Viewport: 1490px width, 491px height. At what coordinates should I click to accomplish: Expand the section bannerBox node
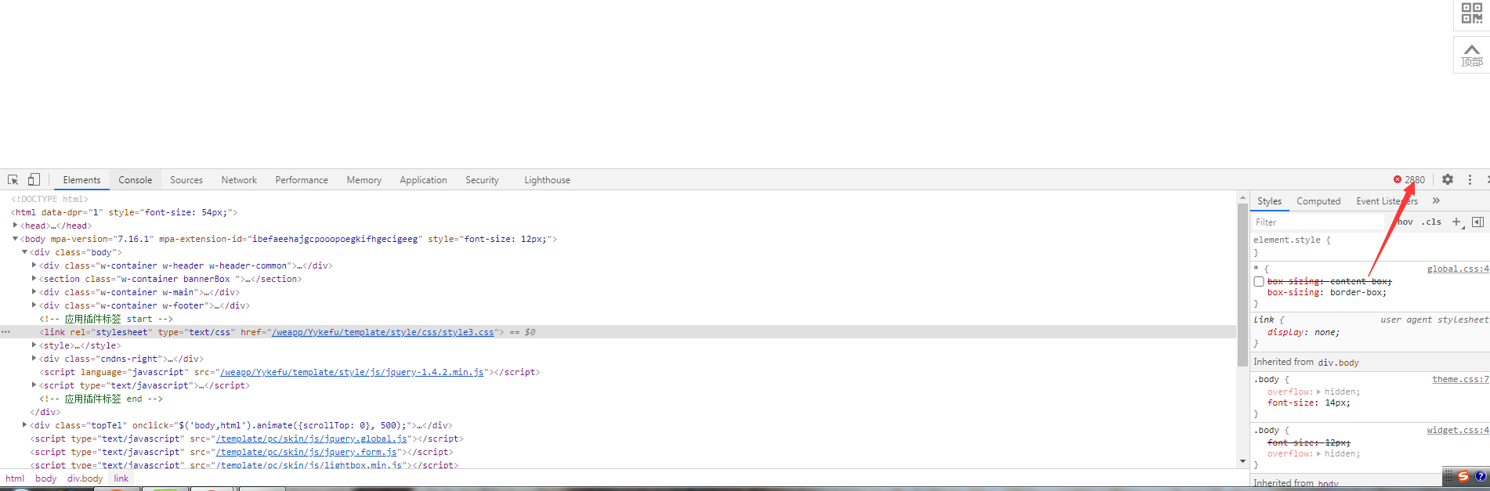click(x=34, y=279)
